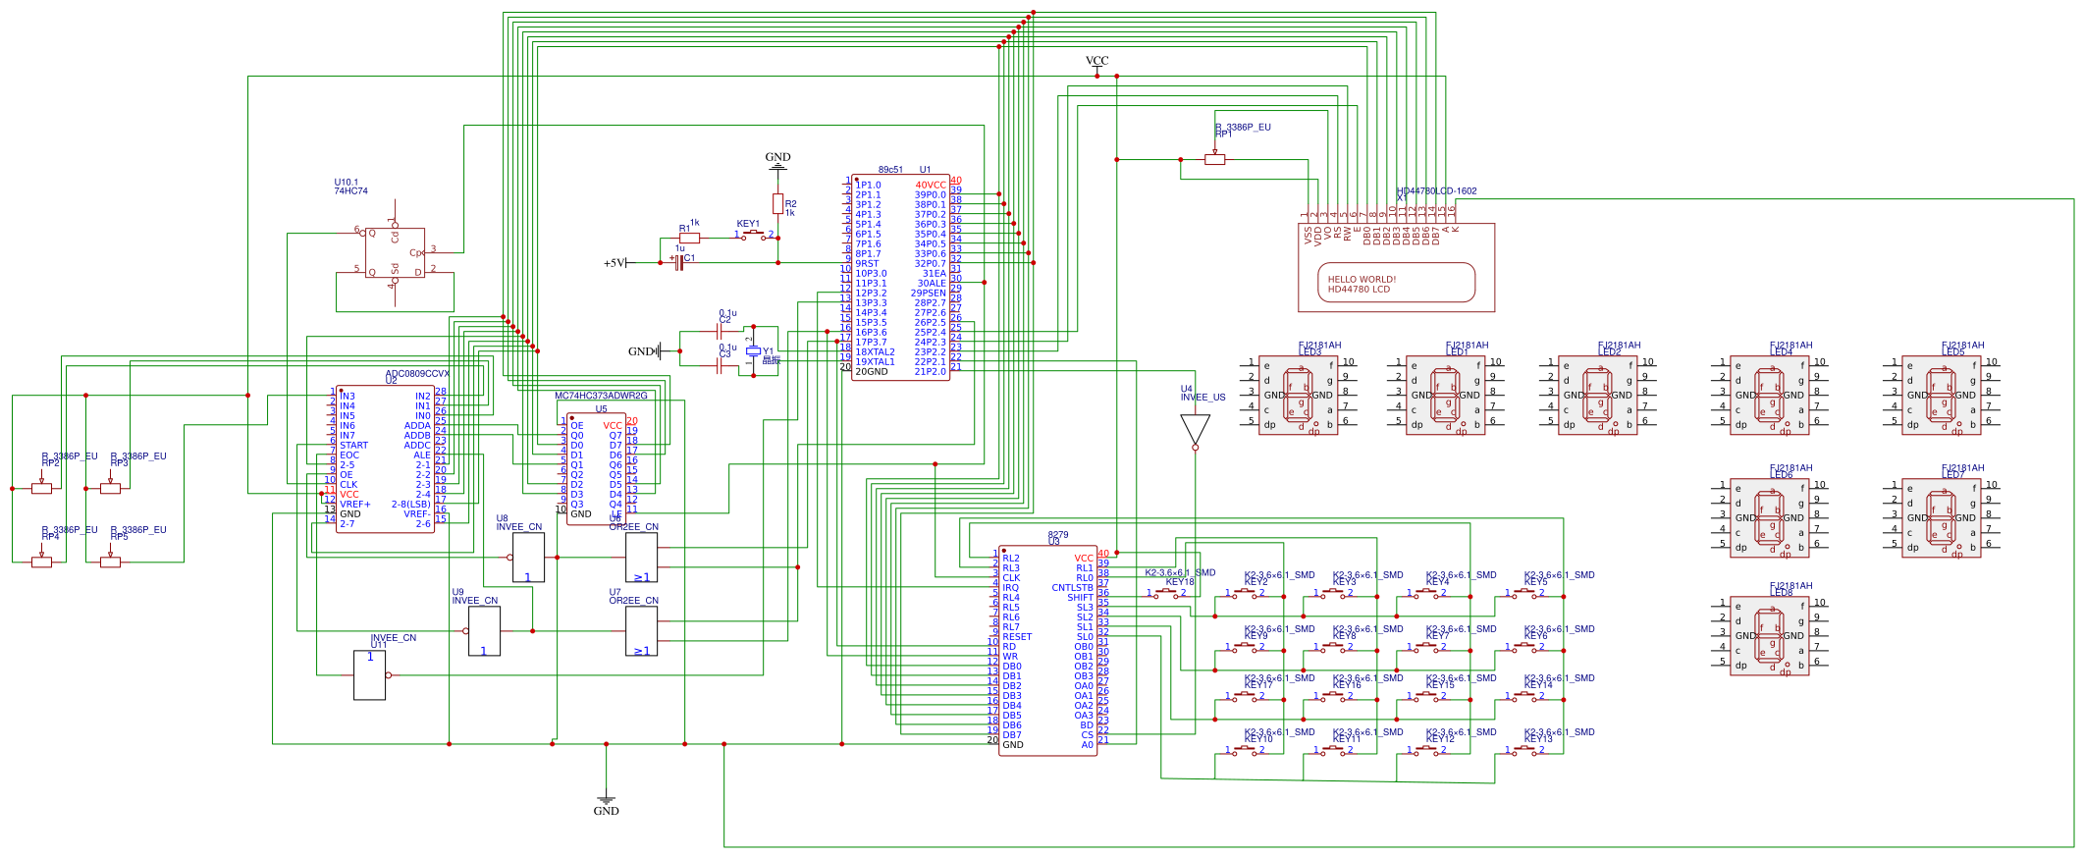Click seven-segment display LED3
This screenshot has height=857, width=2084.
[x=1298, y=395]
